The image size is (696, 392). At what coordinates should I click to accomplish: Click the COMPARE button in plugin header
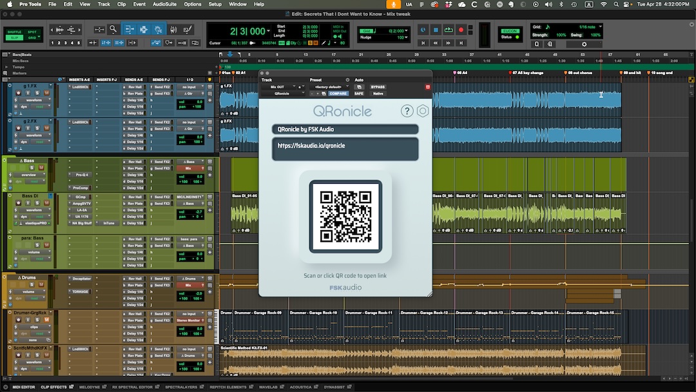(x=338, y=93)
